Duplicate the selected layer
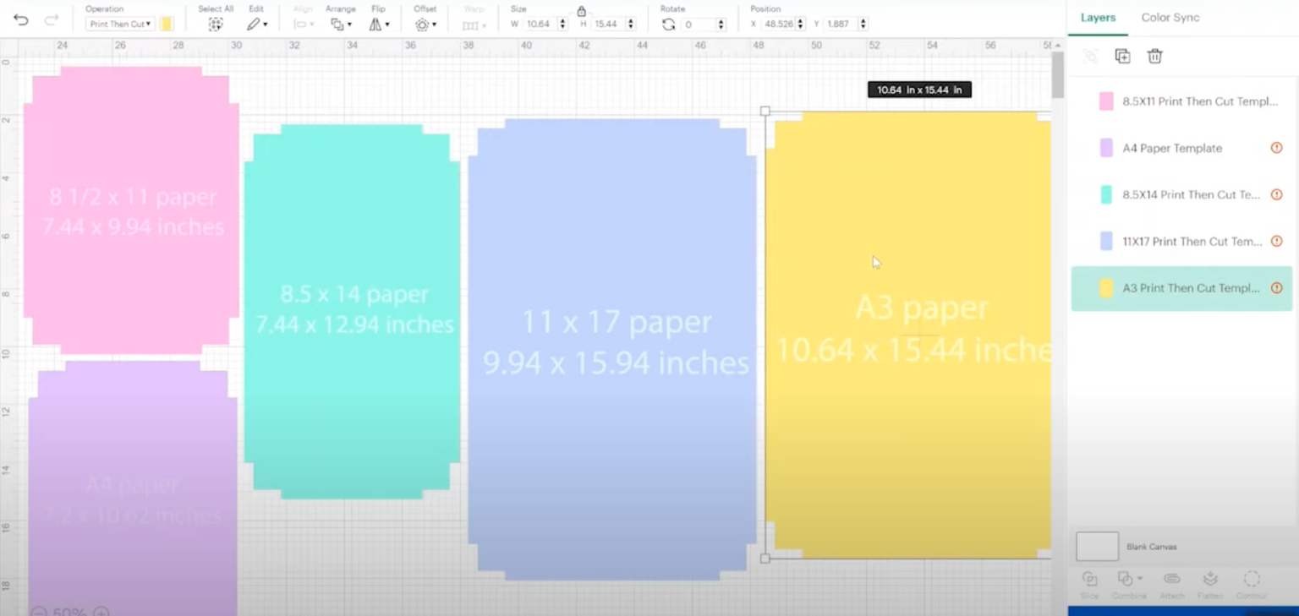 tap(1122, 56)
